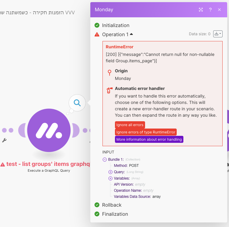Collapse Bundle 1 in the INPUT tree
229x227 pixels.
105,160
